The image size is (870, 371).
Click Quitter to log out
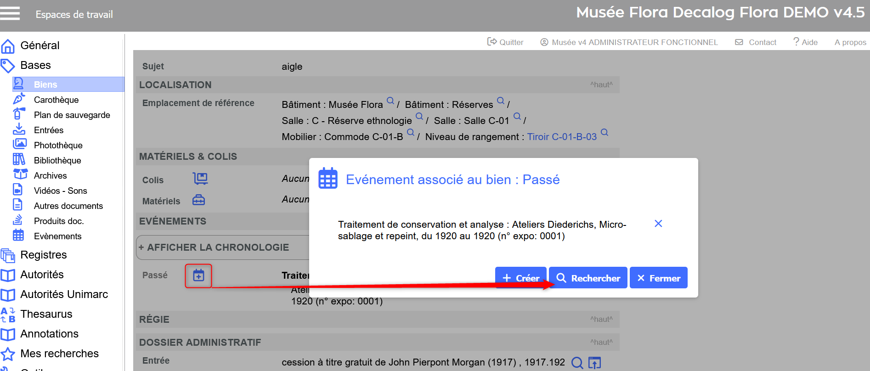(505, 42)
